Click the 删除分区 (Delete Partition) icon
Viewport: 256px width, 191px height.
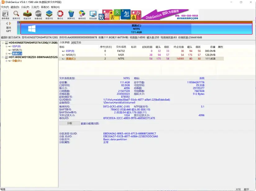click(x=70, y=14)
